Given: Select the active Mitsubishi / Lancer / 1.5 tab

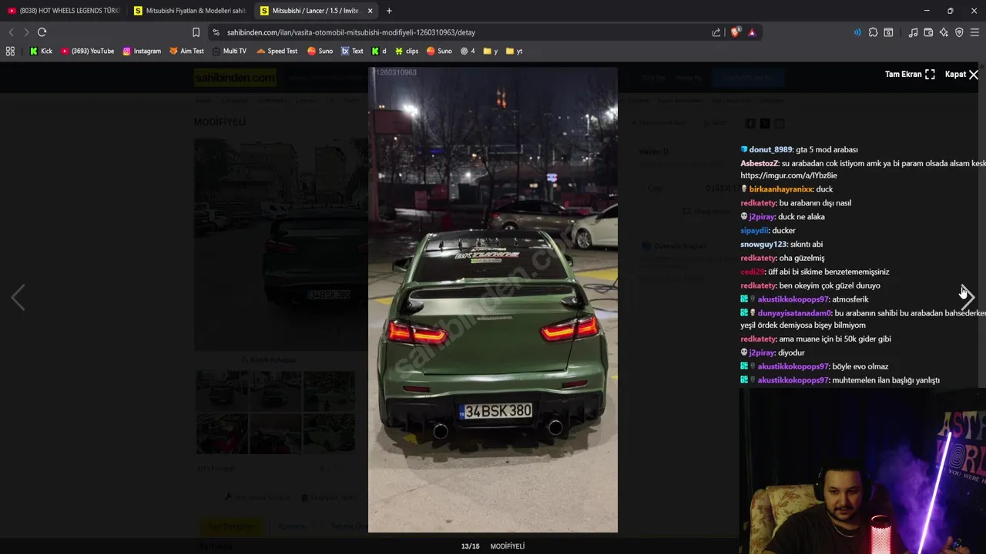Looking at the screenshot, I should pyautogui.click(x=316, y=11).
